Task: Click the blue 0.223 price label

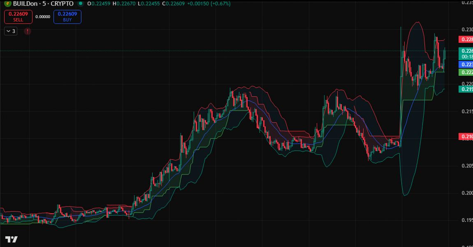Action: (466, 64)
